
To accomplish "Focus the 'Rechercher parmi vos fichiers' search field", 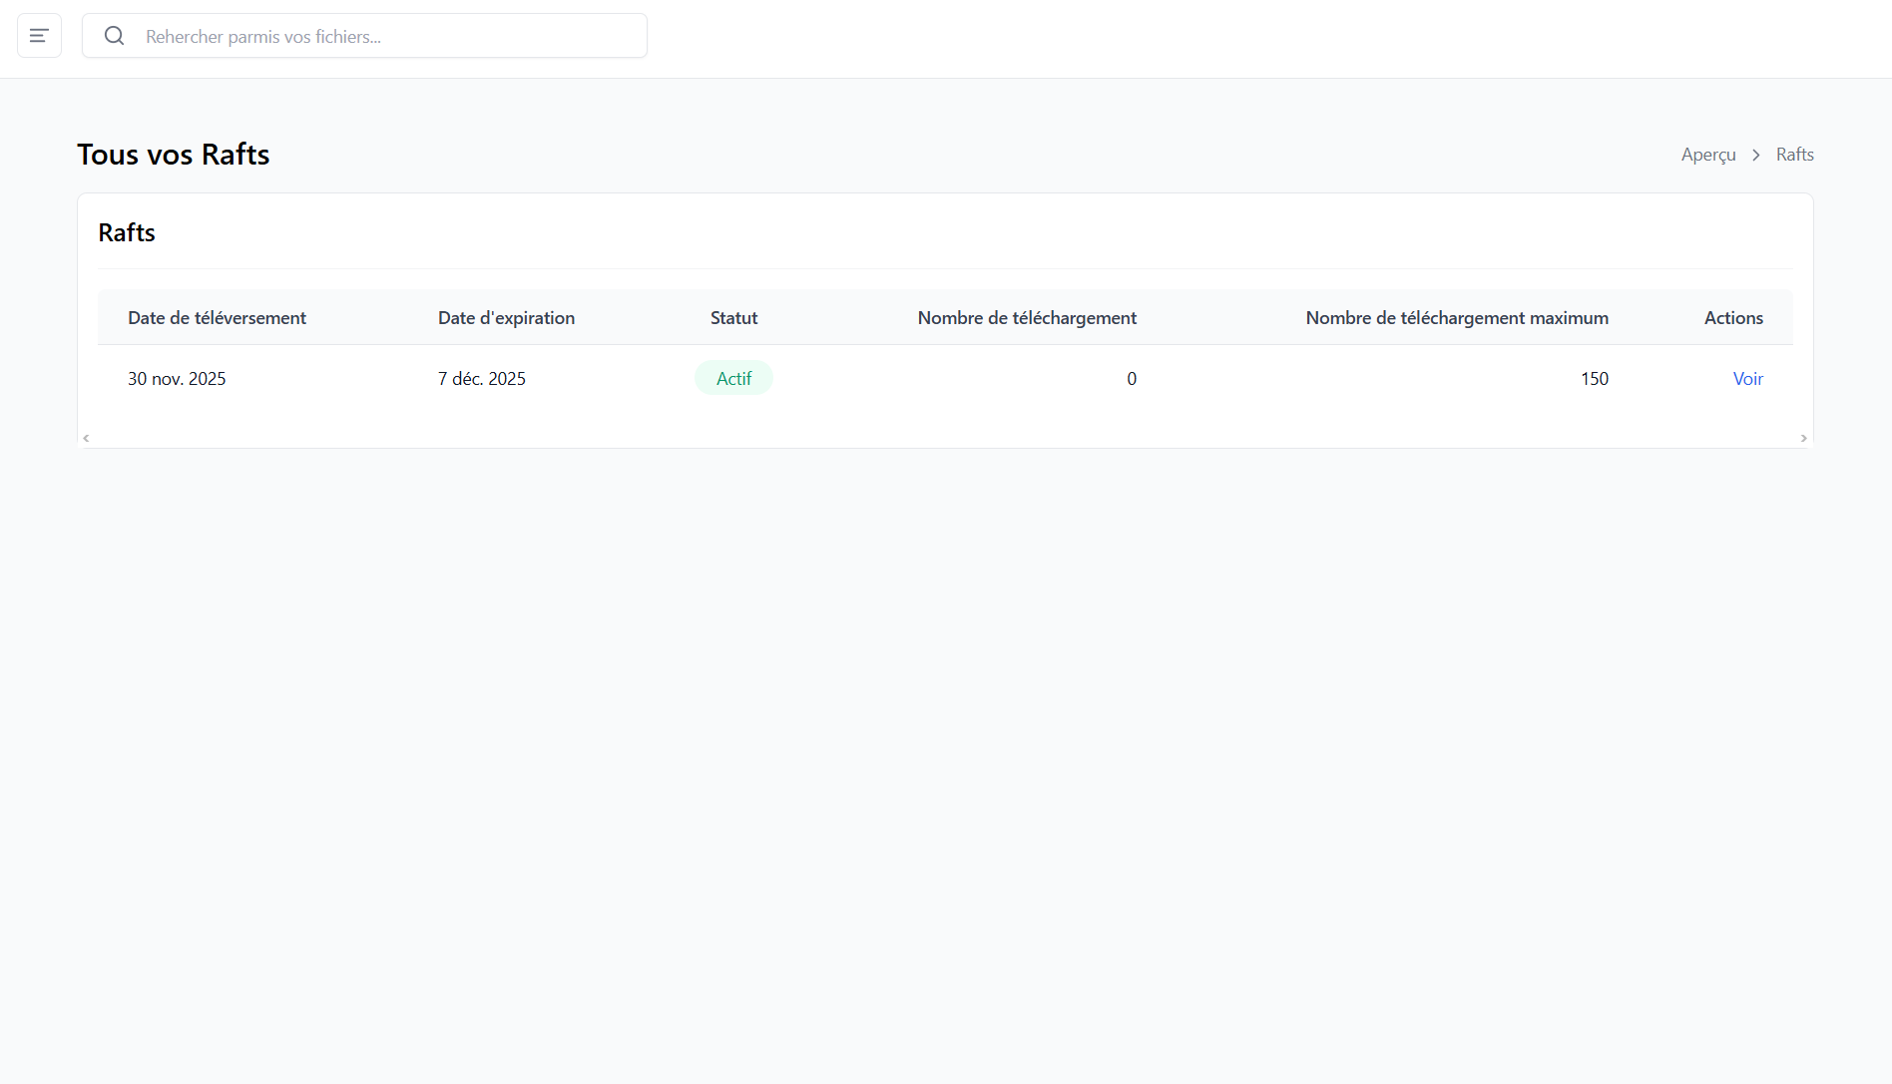I will pyautogui.click(x=389, y=36).
